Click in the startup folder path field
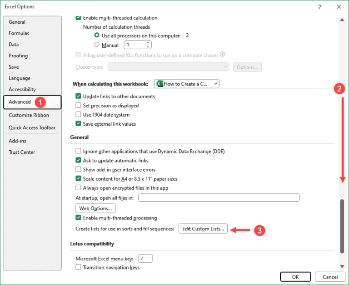 point(219,198)
